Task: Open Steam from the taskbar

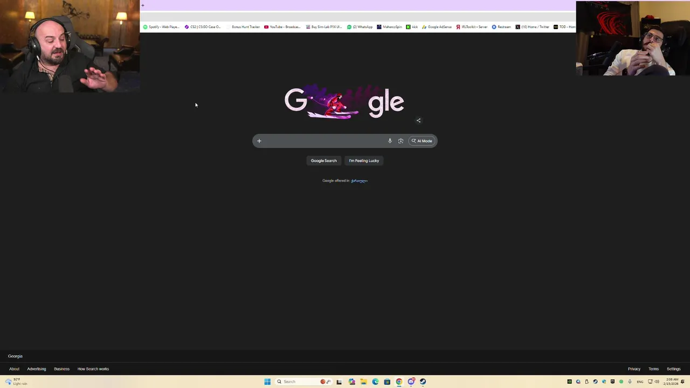Action: point(423,382)
